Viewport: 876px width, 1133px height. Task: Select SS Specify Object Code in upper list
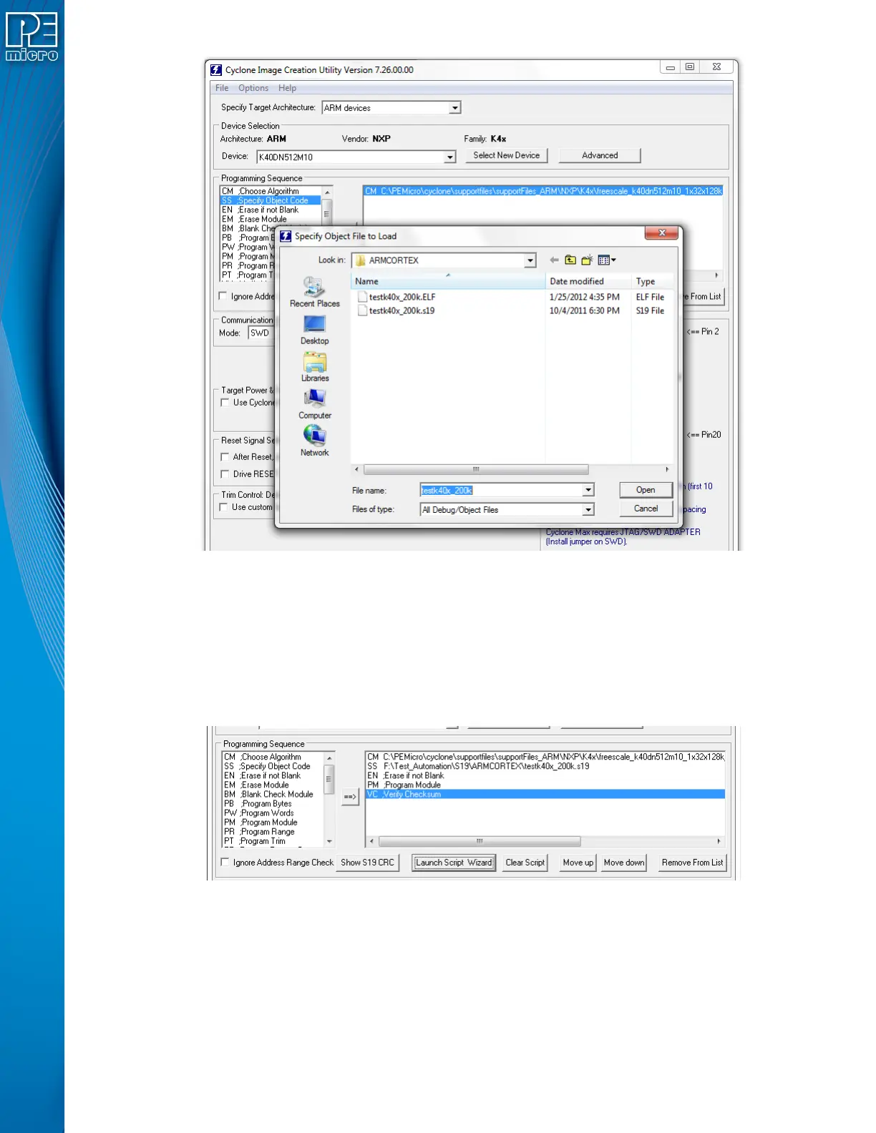tap(271, 200)
